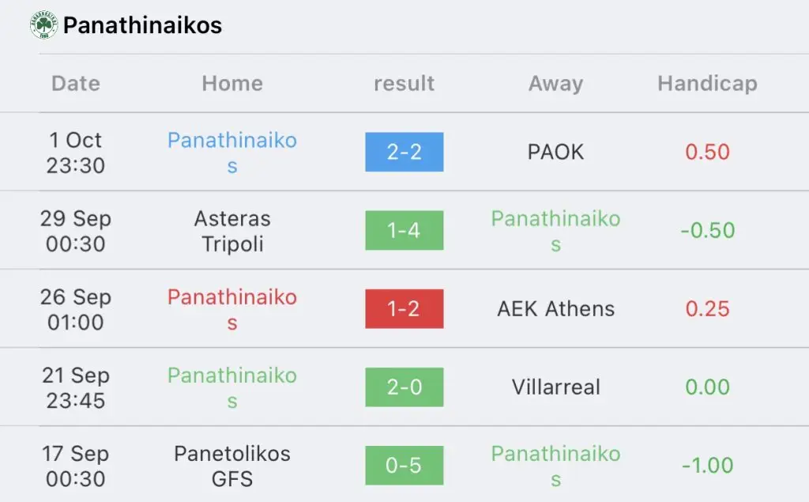Open the PAOK team link

pyautogui.click(x=555, y=152)
